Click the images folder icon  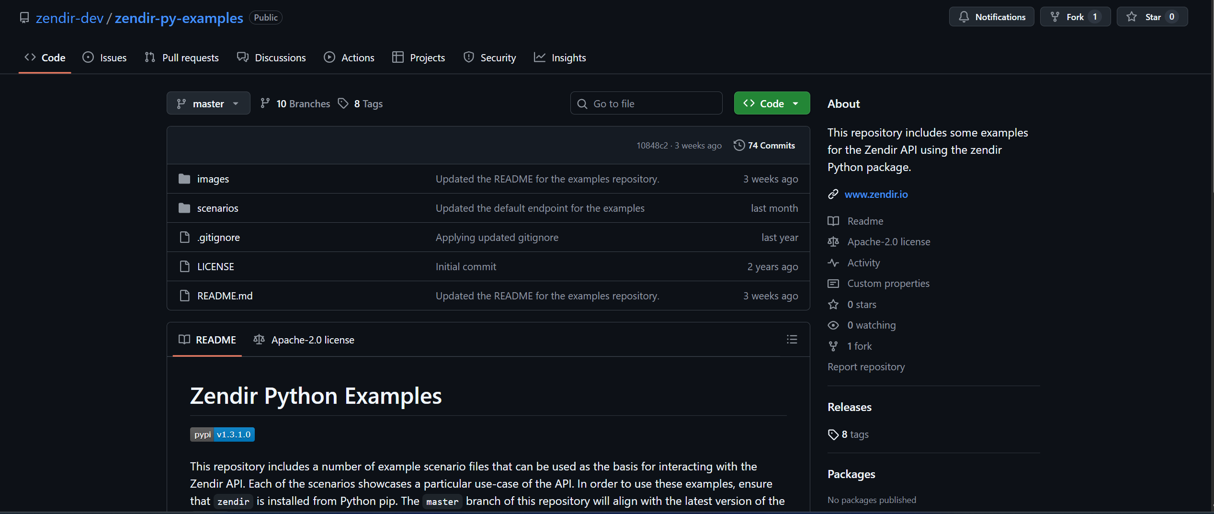(x=184, y=179)
